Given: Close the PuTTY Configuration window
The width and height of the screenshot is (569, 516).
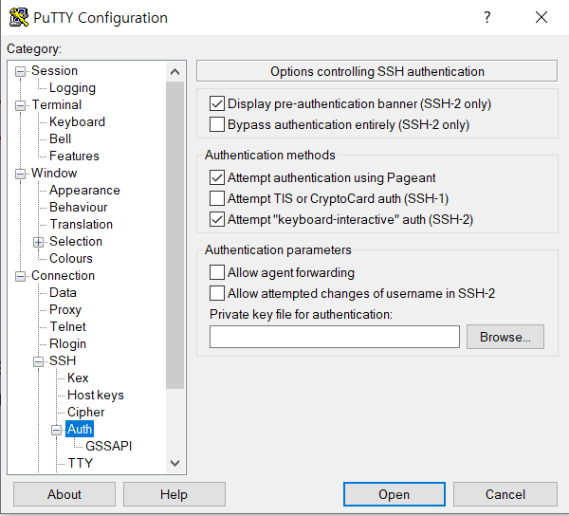Looking at the screenshot, I should (x=541, y=17).
